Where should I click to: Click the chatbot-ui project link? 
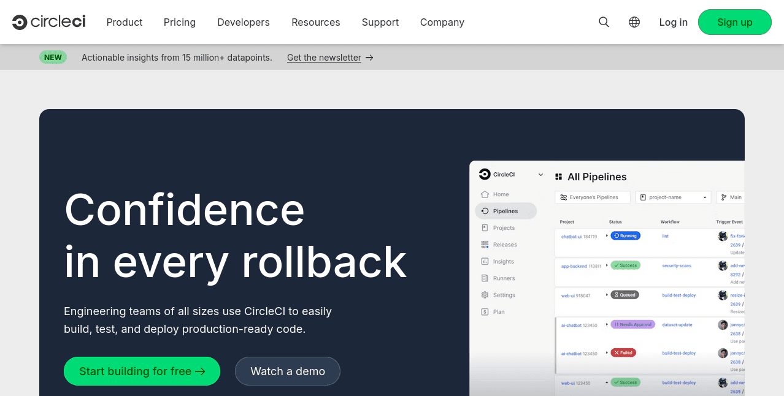click(572, 236)
